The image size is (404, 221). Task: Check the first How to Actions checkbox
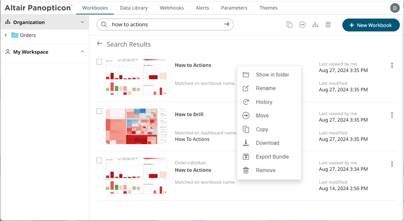(99, 62)
